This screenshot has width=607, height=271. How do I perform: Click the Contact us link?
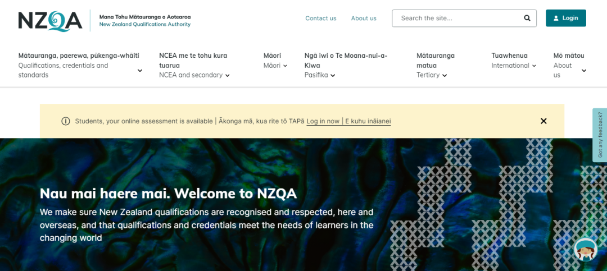[x=320, y=18]
